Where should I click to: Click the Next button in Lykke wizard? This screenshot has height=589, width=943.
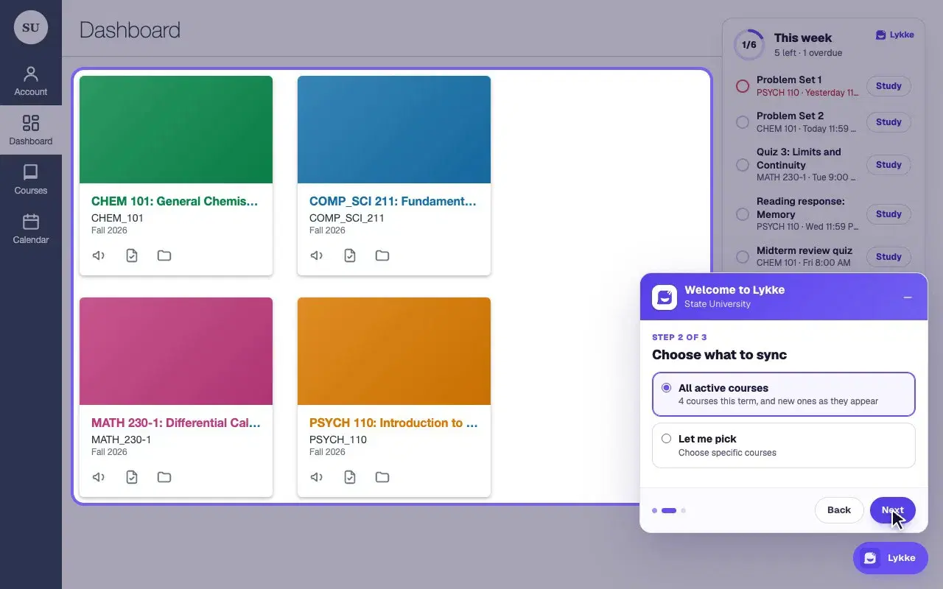893,510
